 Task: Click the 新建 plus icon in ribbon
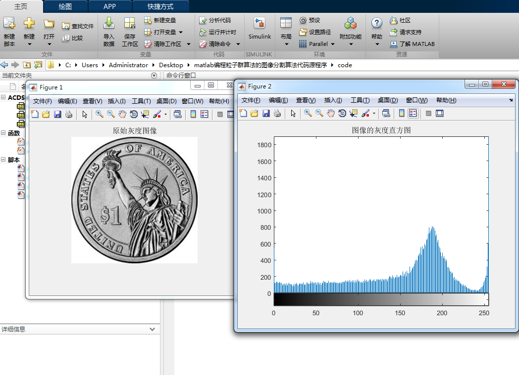tap(29, 23)
